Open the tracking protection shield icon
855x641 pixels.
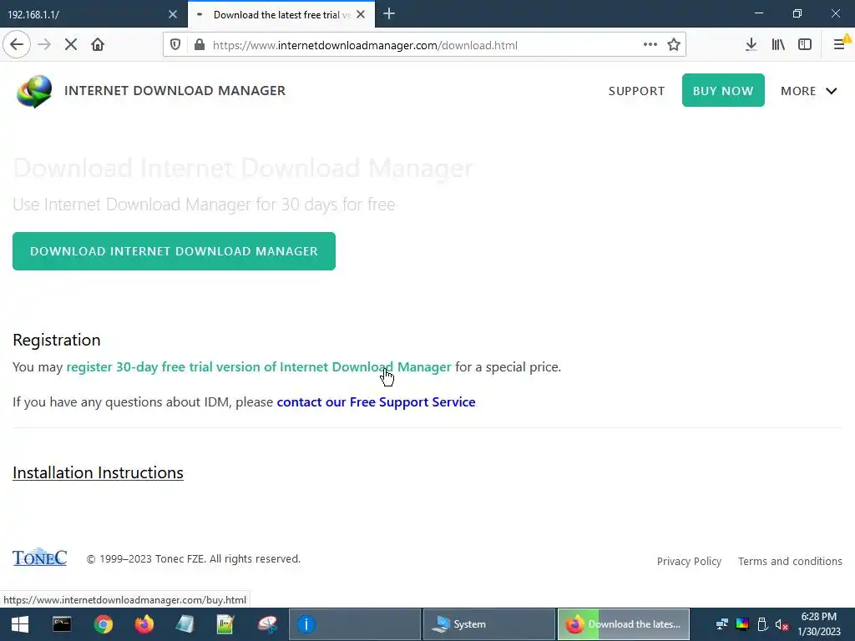[175, 45]
